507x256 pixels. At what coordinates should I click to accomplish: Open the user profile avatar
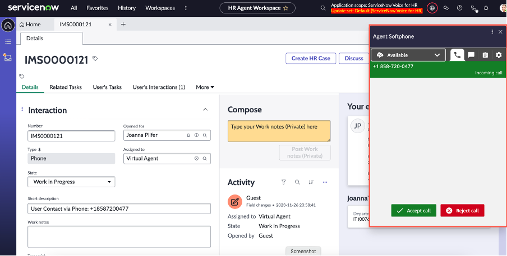click(503, 8)
